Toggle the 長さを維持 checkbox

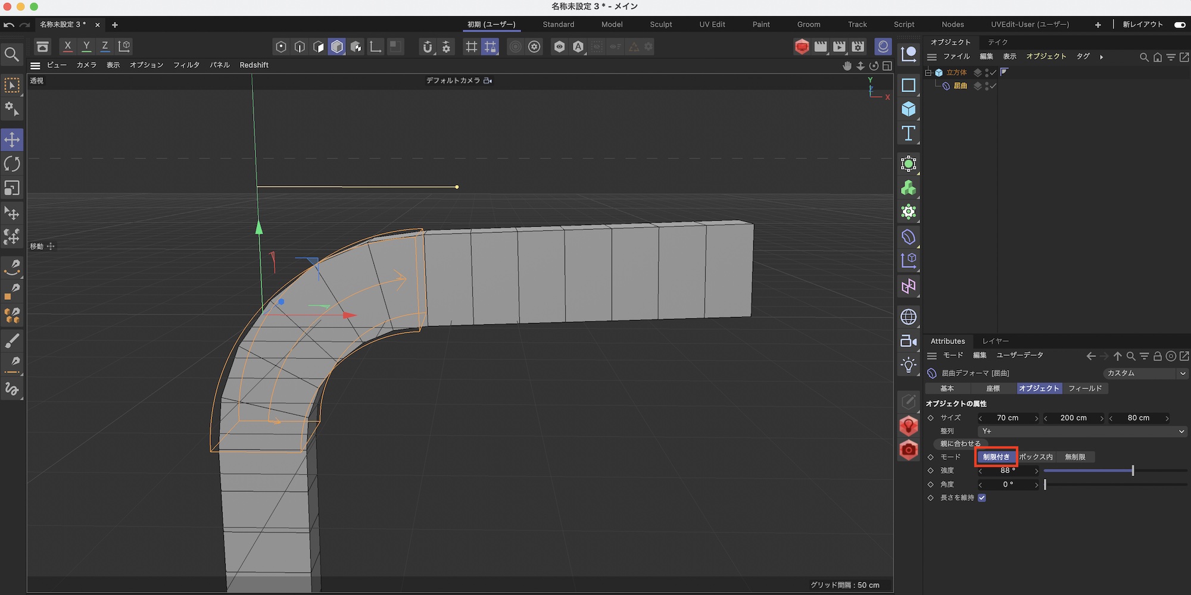(x=982, y=498)
